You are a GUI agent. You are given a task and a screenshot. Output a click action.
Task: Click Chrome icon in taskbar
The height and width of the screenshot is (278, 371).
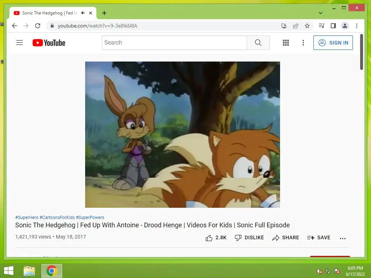click(x=52, y=271)
